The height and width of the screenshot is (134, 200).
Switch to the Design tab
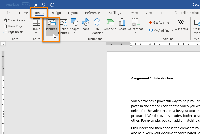tap(56, 13)
